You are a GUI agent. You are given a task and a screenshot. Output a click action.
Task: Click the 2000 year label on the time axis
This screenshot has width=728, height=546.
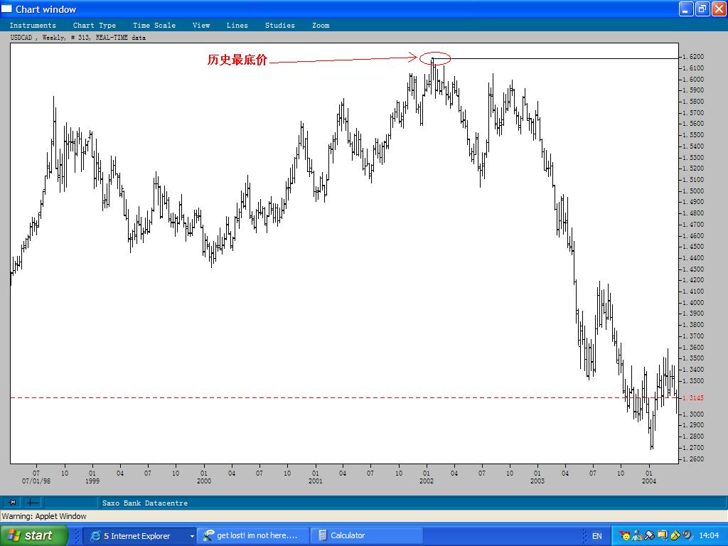204,481
